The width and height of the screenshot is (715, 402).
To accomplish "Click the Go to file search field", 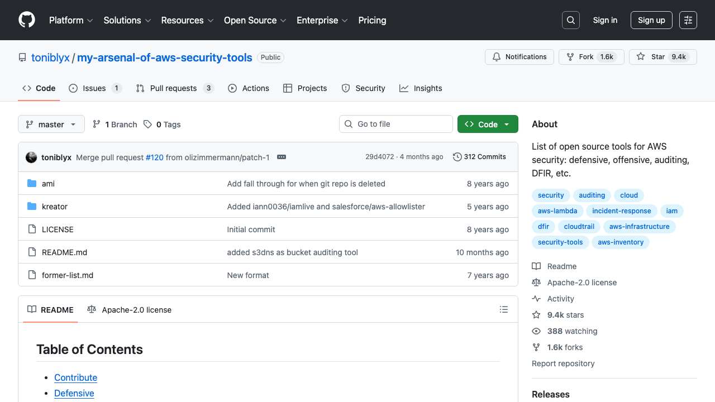I will click(x=396, y=124).
